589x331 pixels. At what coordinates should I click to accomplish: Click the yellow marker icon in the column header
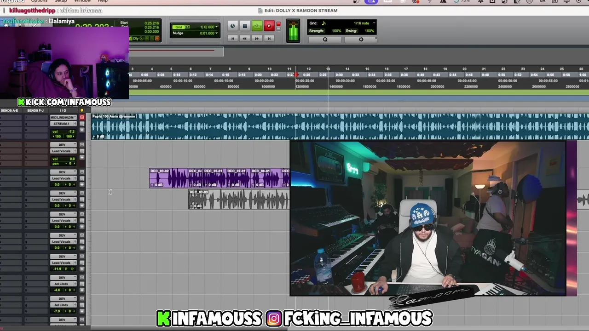82,110
